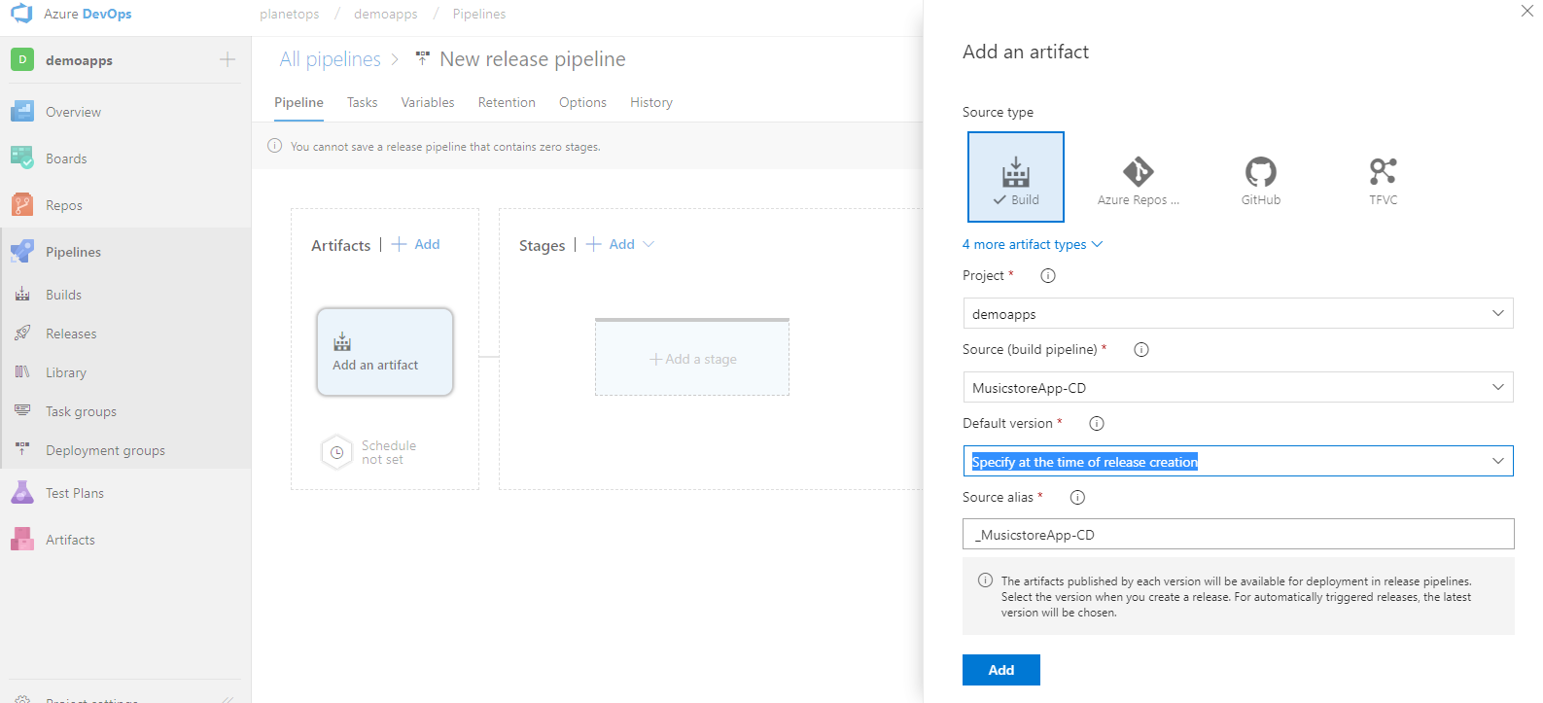Click the Deployment groups icon
Viewport: 1543px width, 703px height.
22,450
